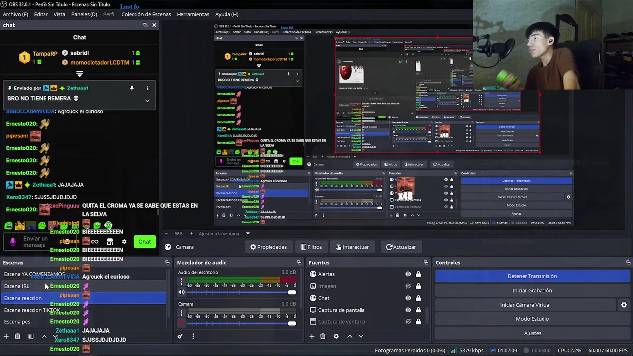Move selected scene up in Escenas

[x=44, y=336]
